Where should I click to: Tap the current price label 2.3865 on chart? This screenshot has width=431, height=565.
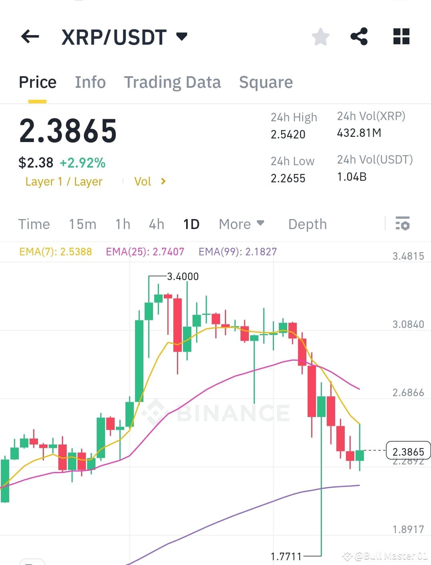coord(407,451)
